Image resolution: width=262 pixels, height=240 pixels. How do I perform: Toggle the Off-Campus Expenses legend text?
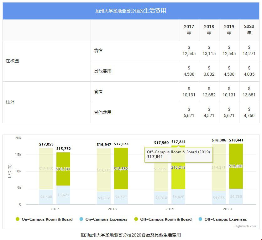(226, 219)
